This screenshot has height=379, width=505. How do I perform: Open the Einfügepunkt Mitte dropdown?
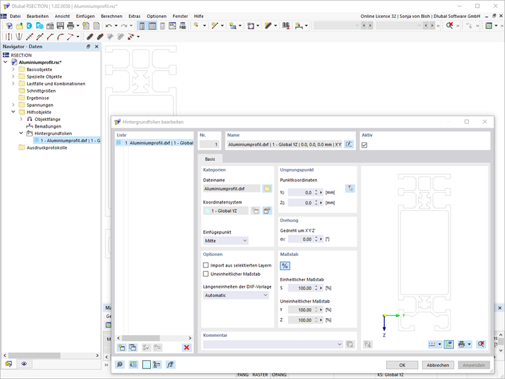226,241
